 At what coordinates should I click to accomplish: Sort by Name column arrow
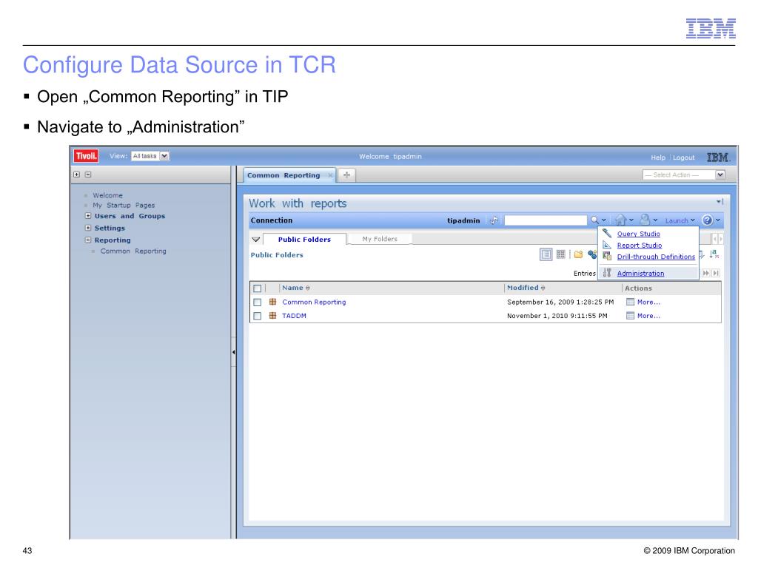point(307,288)
